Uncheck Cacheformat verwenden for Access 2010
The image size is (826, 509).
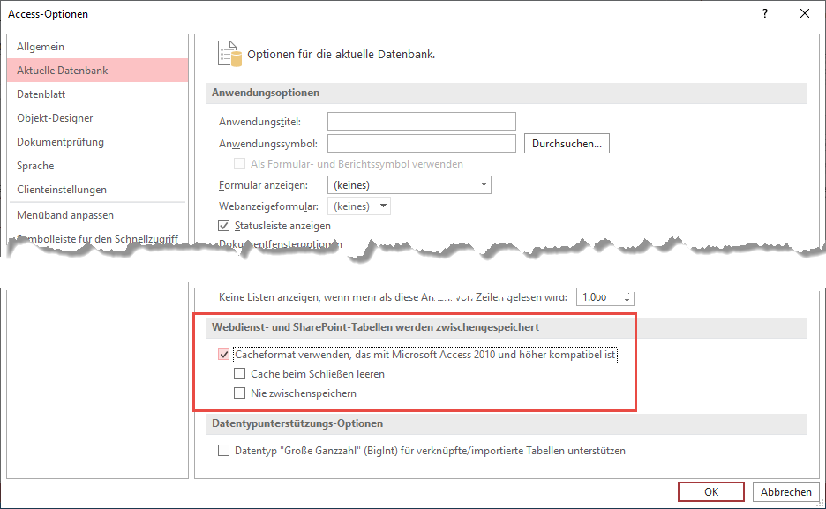click(224, 354)
